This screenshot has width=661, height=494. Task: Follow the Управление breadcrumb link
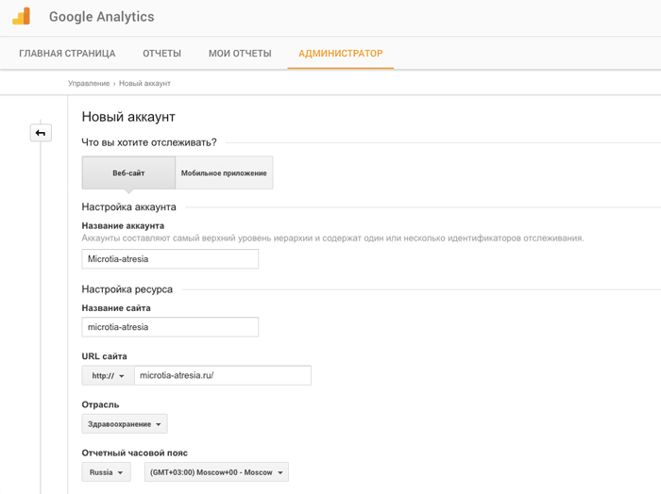coord(89,83)
